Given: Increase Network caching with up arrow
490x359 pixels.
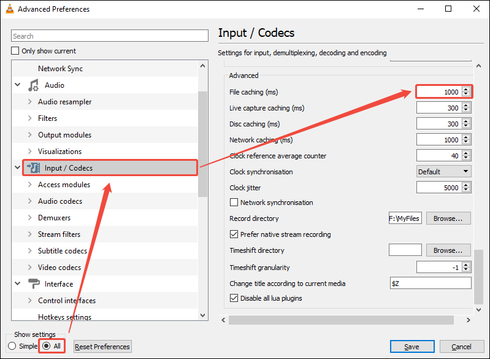Looking at the screenshot, I should click(x=466, y=137).
